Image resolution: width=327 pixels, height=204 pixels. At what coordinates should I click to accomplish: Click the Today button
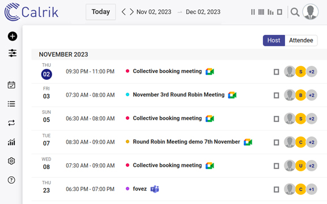point(101,12)
